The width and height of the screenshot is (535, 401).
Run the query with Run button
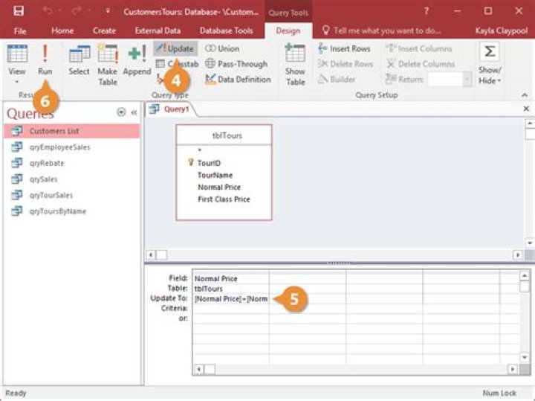(45, 60)
